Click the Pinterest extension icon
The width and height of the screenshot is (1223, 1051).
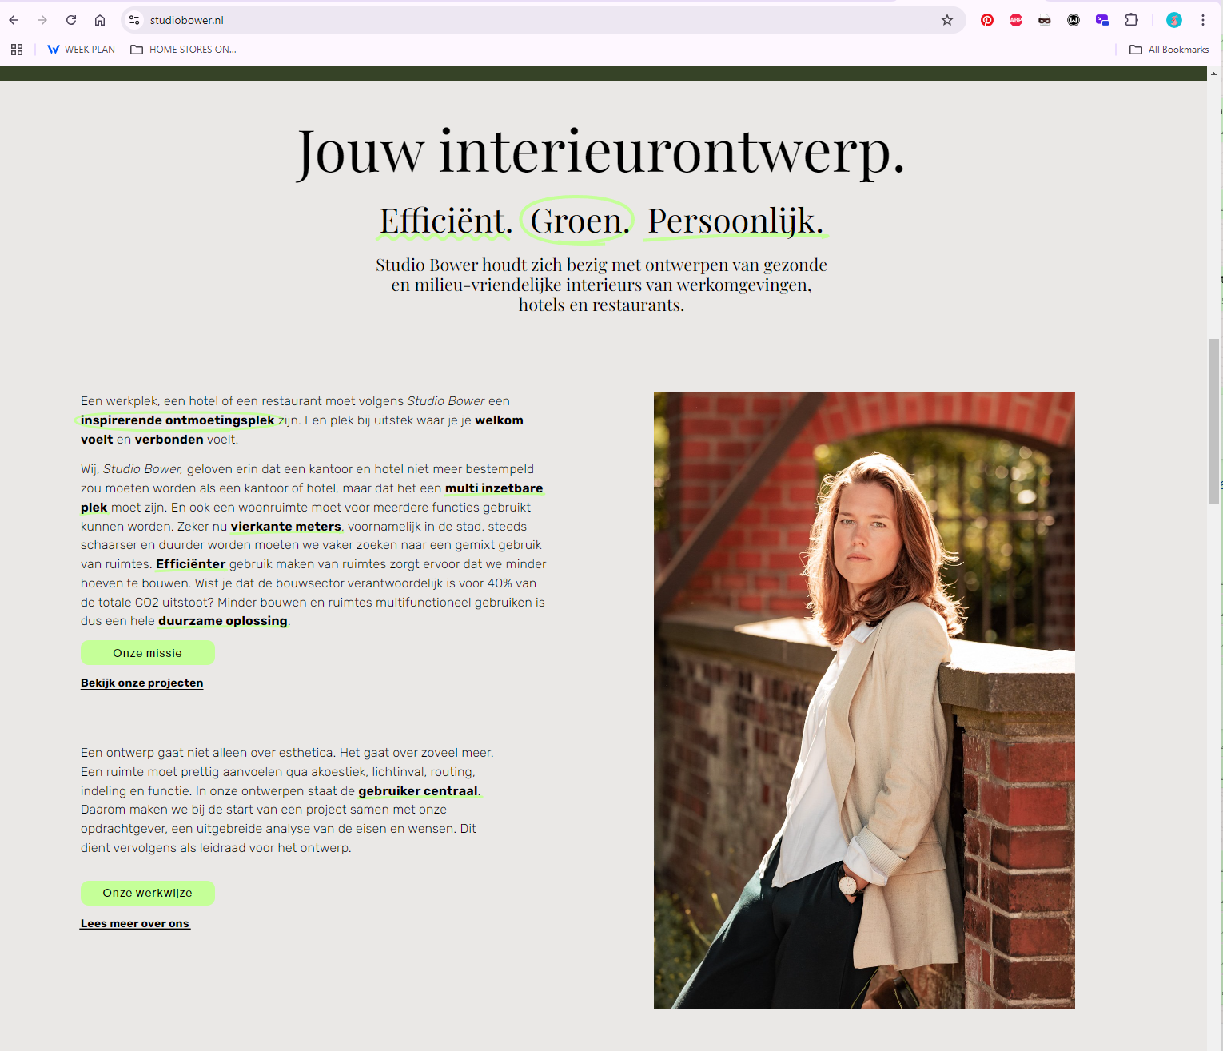click(987, 20)
